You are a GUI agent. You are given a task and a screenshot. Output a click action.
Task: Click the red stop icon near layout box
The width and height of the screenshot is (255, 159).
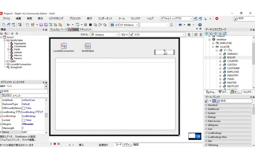(217, 19)
